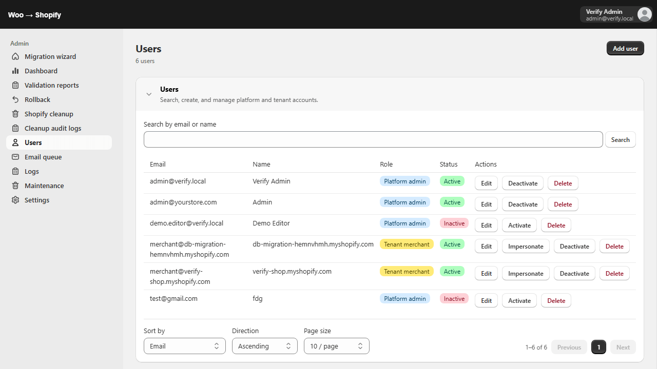Click the Previous page button
Screen dimensions: 657x369
(x=569, y=347)
